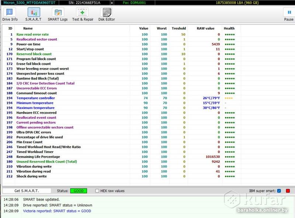Click the red IBM super smart box
The width and height of the screenshot is (295, 218).
tap(288, 191)
